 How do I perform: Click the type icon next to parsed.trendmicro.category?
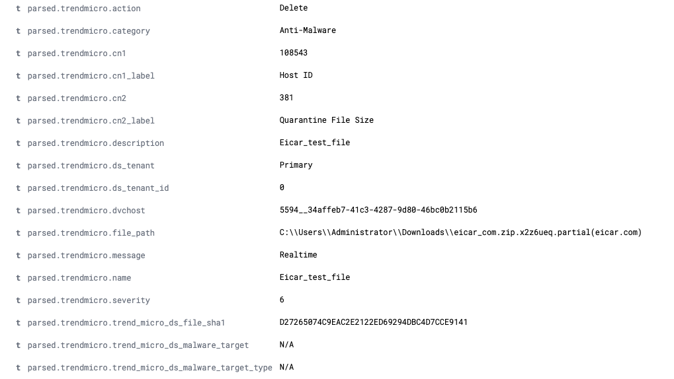click(x=19, y=31)
